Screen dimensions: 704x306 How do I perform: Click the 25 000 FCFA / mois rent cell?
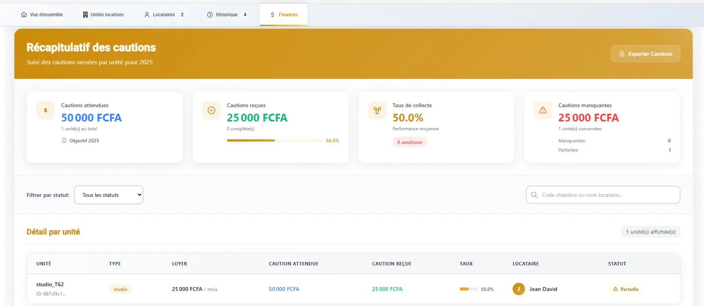194,289
